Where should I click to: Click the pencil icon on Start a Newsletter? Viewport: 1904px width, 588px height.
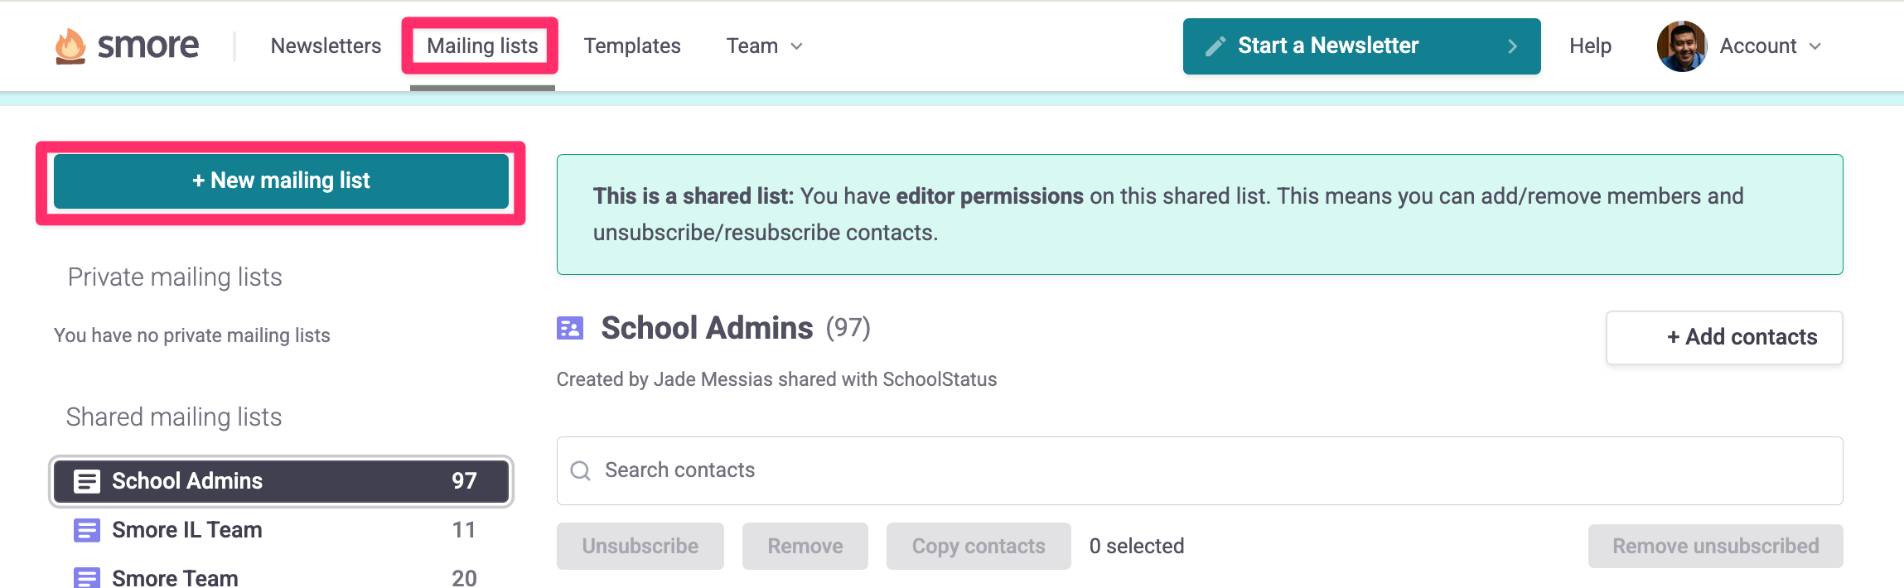tap(1215, 46)
